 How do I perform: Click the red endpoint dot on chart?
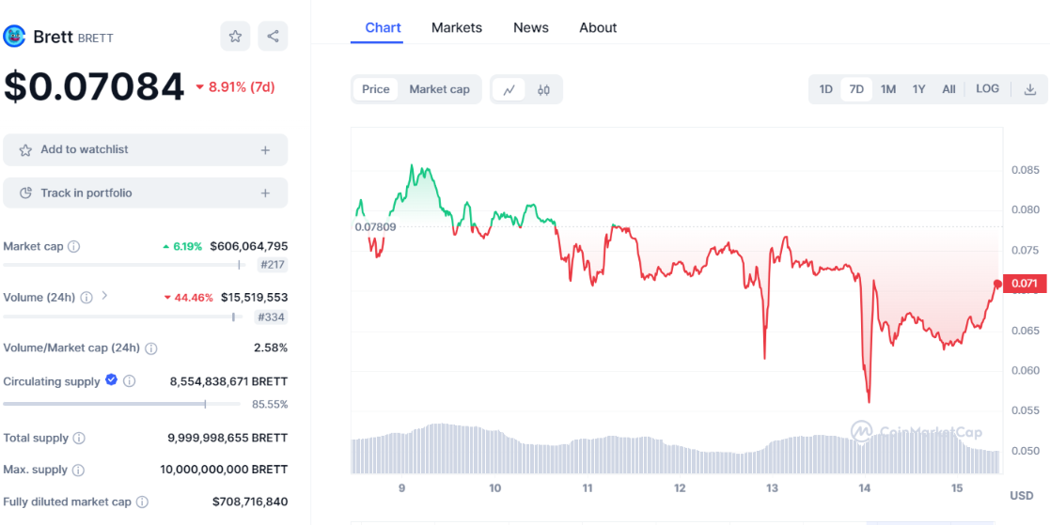coord(997,285)
